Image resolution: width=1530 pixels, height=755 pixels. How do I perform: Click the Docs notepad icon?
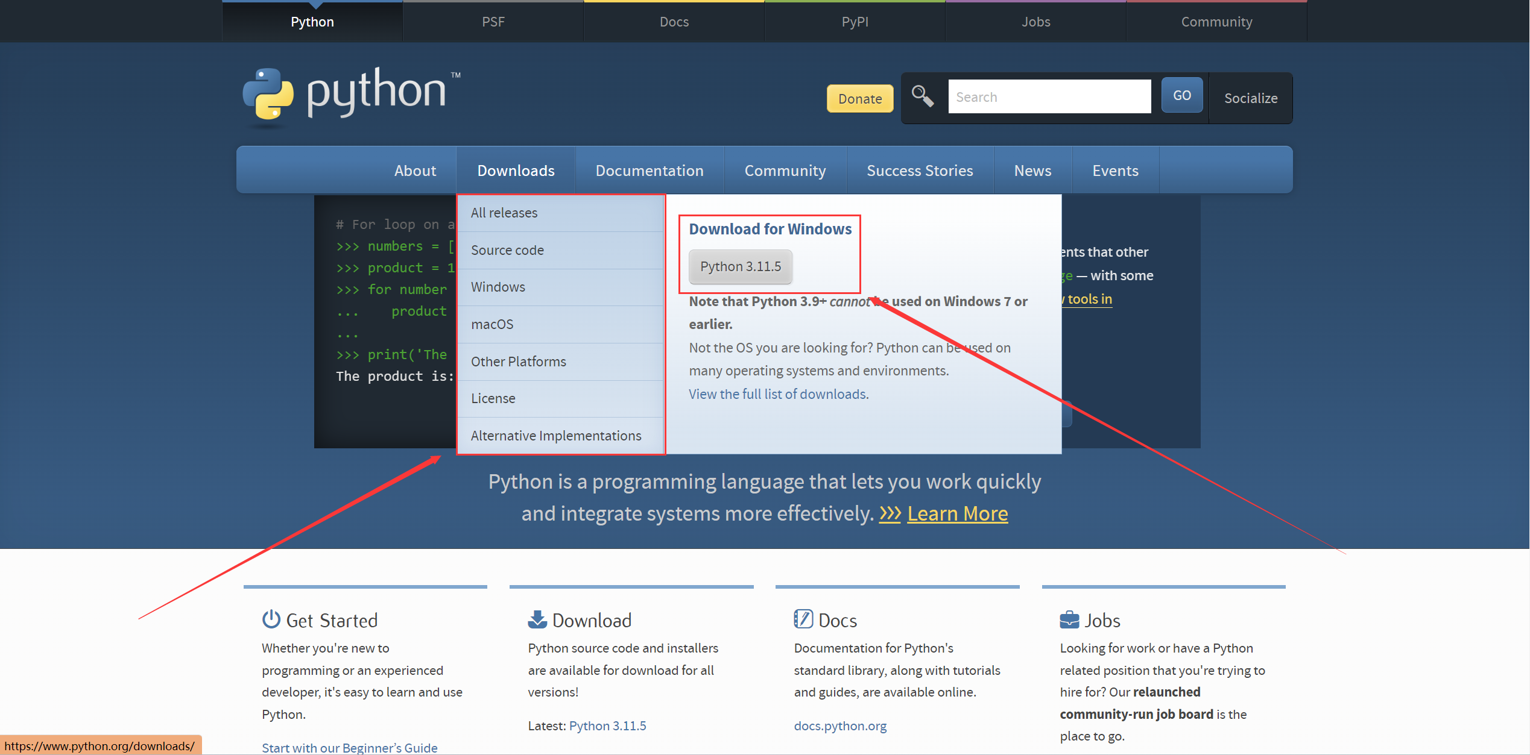pos(803,619)
